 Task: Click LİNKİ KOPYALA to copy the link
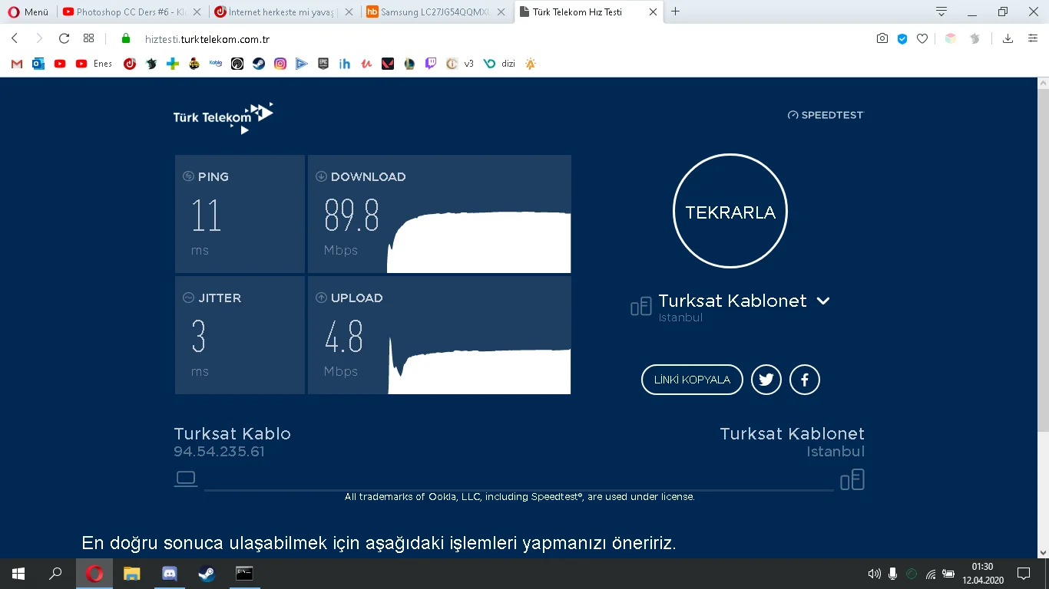[x=691, y=380]
